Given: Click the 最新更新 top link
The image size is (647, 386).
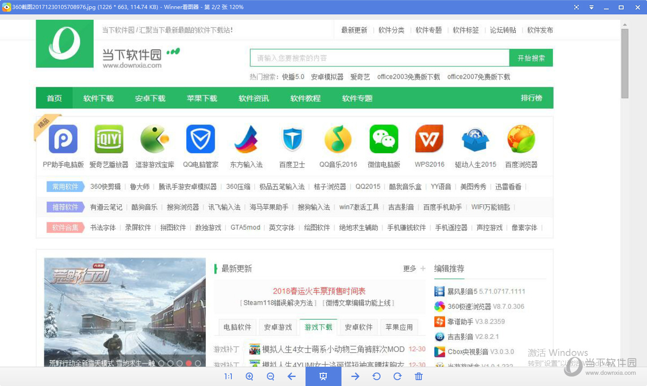Looking at the screenshot, I should pos(354,30).
